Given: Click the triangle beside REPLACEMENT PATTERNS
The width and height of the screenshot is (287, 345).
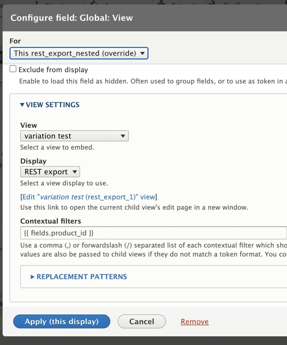Looking at the screenshot, I should click(x=32, y=276).
